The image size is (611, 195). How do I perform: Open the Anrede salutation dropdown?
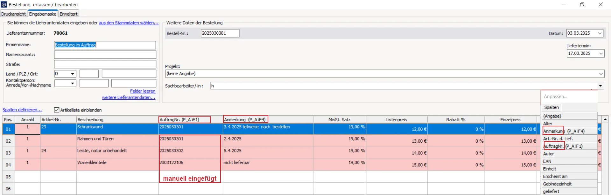[73, 84]
